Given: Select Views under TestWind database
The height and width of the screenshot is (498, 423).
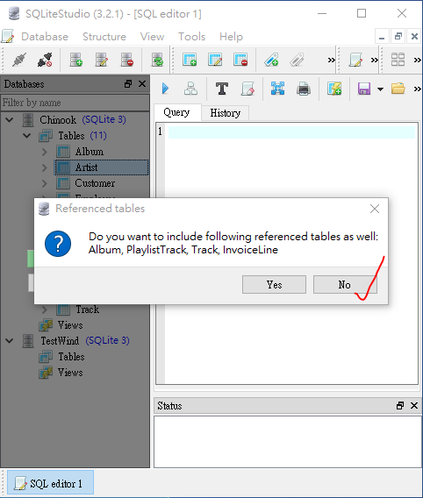Looking at the screenshot, I should click(x=70, y=373).
